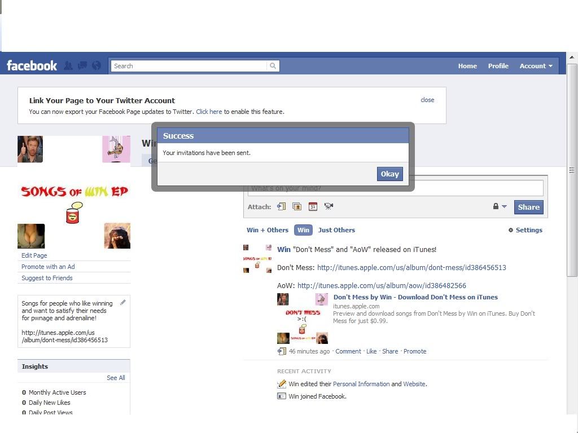Open the Suggest to Friends link
This screenshot has width=578, height=433.
coord(47,278)
